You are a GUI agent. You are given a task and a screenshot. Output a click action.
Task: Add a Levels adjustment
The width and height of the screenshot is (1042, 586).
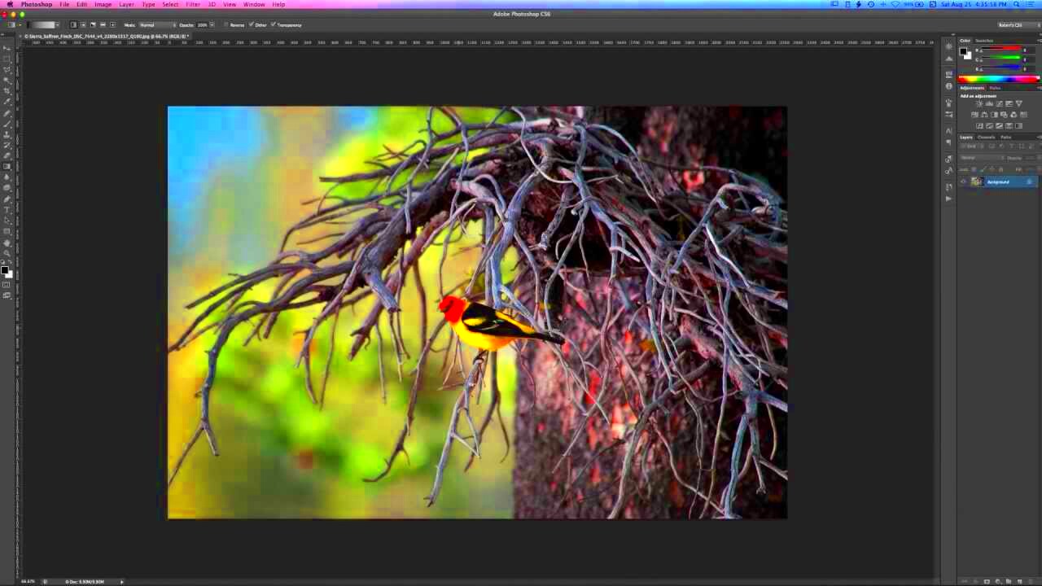989,103
